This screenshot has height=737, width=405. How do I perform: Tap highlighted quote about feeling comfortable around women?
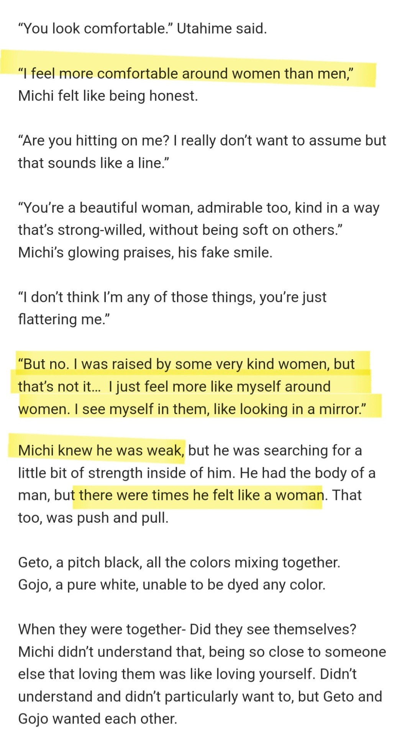(186, 73)
